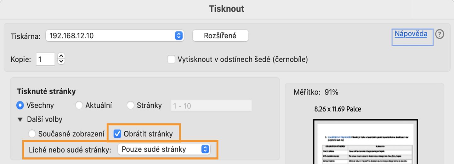Screen dimensions: 454x164
Task: Increase copies with the stepper up arrow
Action: [61, 56]
